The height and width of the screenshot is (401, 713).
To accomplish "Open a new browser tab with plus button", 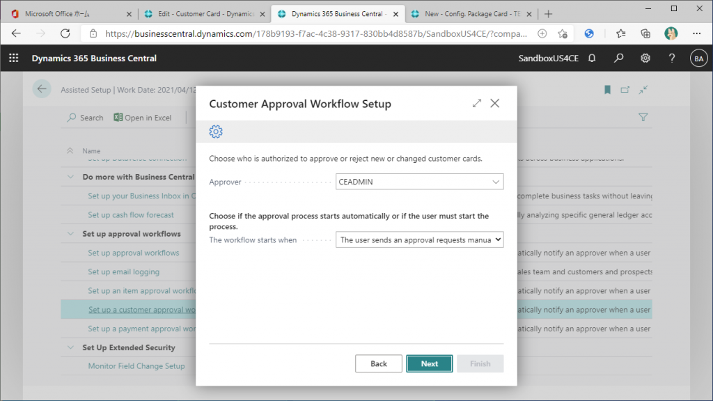I will (x=548, y=14).
